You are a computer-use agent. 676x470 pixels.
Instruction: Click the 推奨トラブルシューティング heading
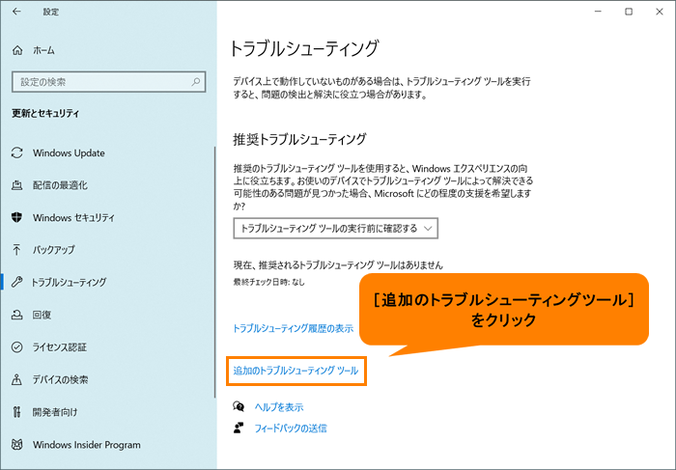point(299,139)
